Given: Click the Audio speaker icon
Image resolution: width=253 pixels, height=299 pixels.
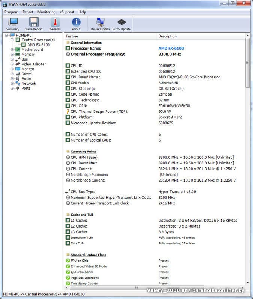Looking at the screenshot, I should (x=18, y=78).
